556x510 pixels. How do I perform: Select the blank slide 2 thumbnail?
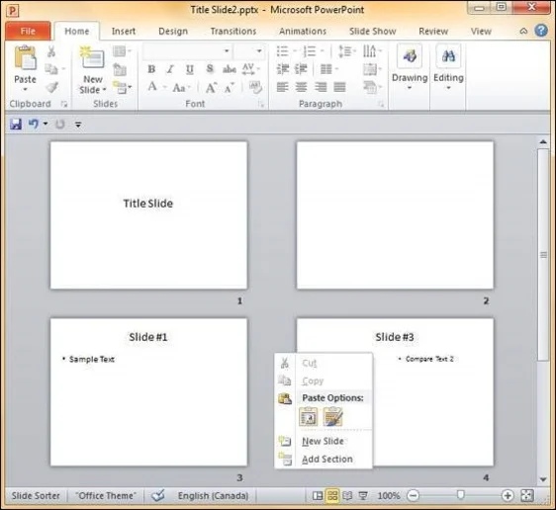(395, 215)
